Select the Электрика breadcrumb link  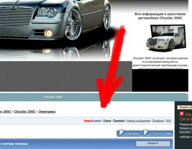pos(47,112)
